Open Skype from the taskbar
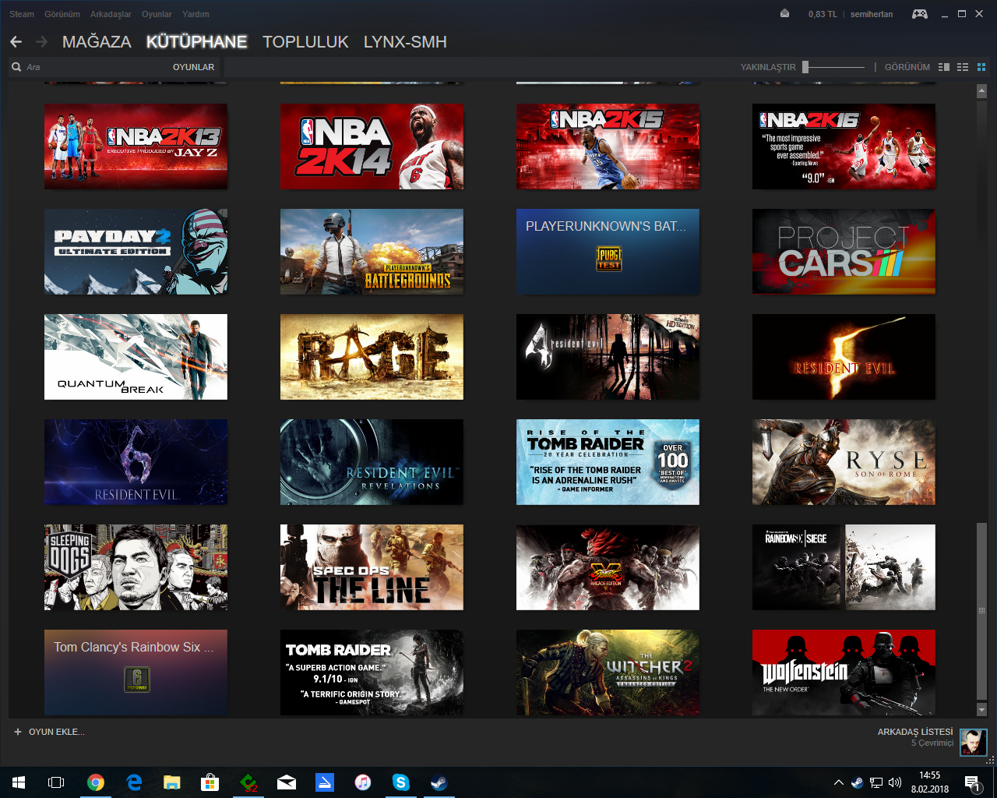The width and height of the screenshot is (997, 798). point(401,782)
